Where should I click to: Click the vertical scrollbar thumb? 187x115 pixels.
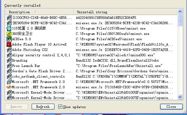[180, 20]
